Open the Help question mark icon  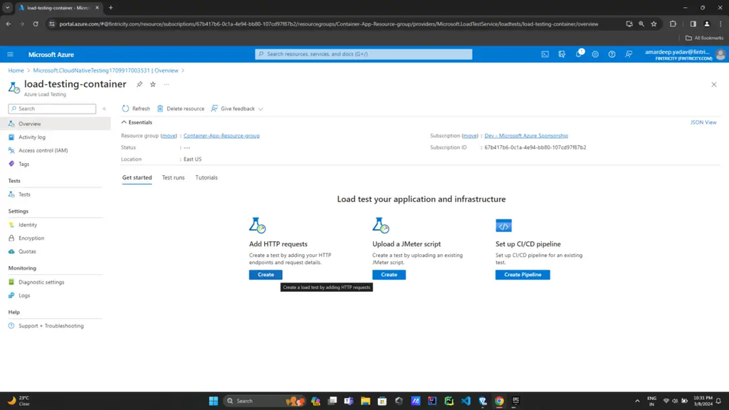point(612,54)
